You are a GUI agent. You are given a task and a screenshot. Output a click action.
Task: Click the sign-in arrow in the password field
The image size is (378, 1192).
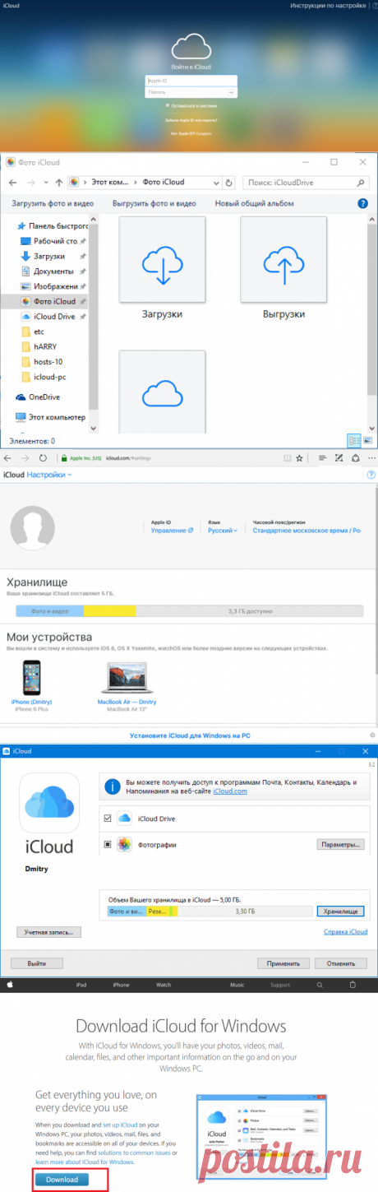233,92
